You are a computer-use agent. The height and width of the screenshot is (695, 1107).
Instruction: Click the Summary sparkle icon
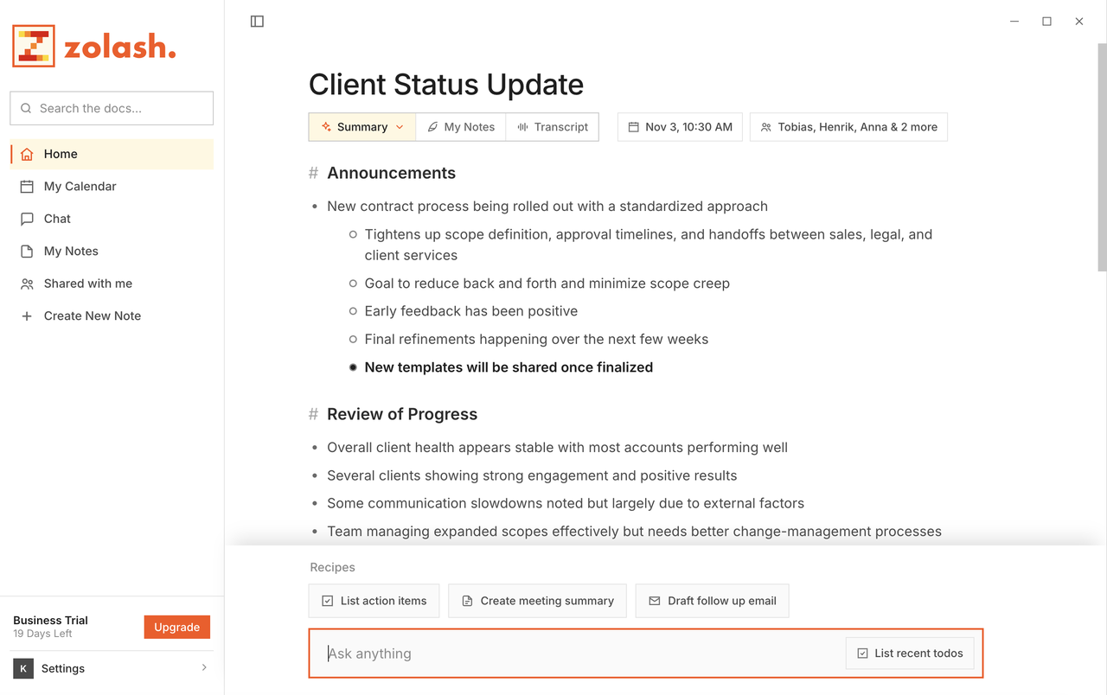pyautogui.click(x=326, y=127)
